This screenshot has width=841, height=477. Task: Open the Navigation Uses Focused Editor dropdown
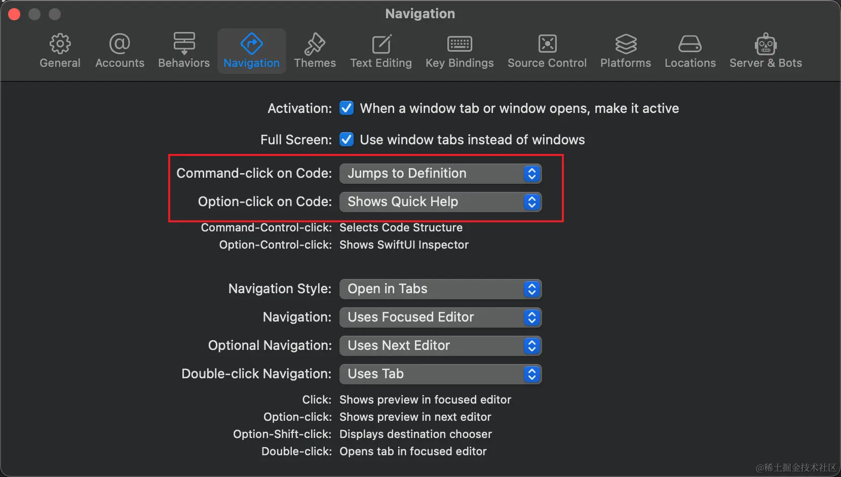[440, 317]
